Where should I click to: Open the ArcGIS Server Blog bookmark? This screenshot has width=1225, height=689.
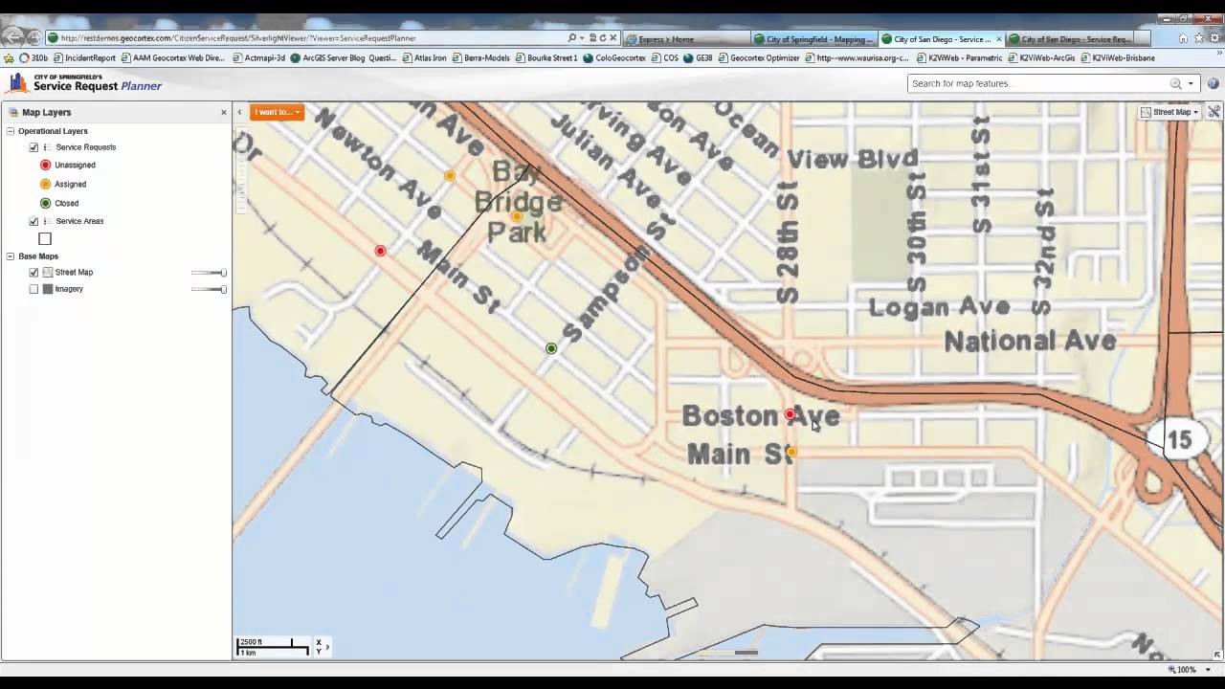(343, 57)
